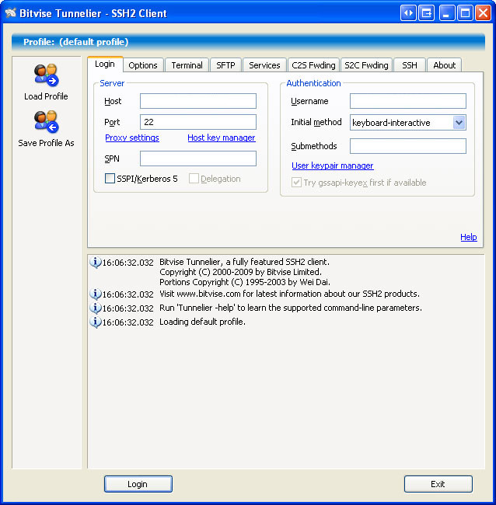
Task: Click the window-with-arrow title bar button
Action: pos(426,13)
